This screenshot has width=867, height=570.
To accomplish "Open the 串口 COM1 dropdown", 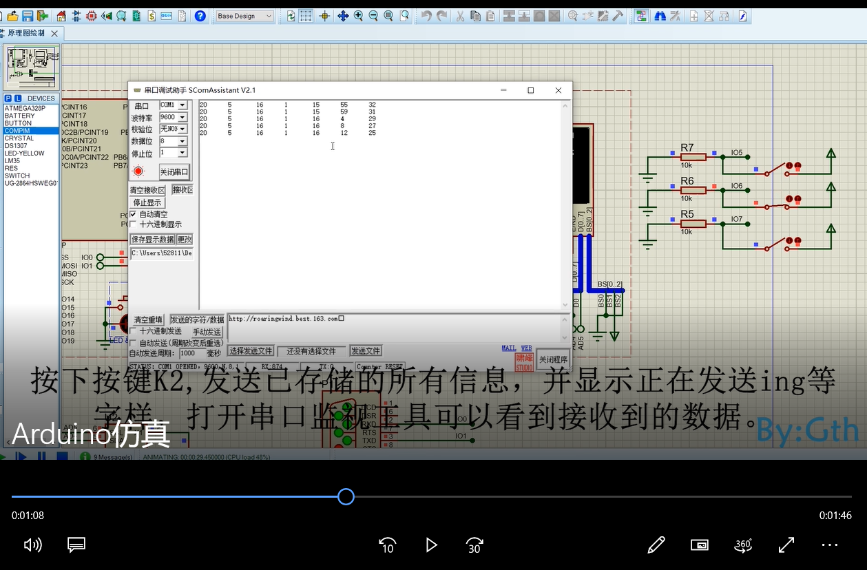I will 182,105.
